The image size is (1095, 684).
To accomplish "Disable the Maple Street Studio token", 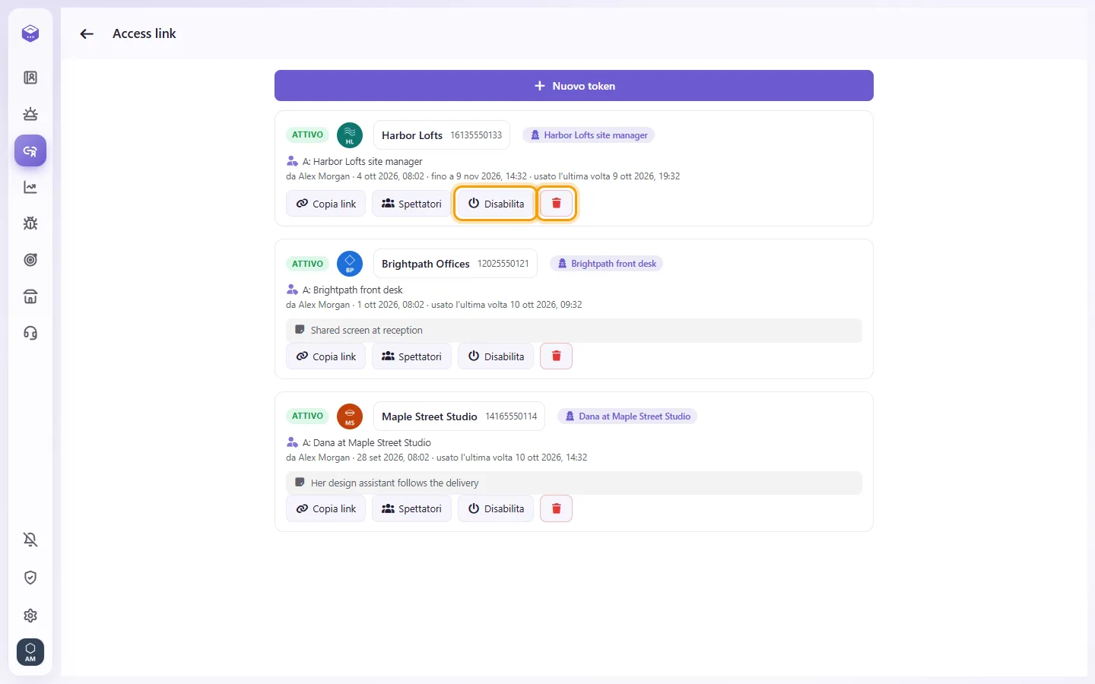I will pos(496,508).
